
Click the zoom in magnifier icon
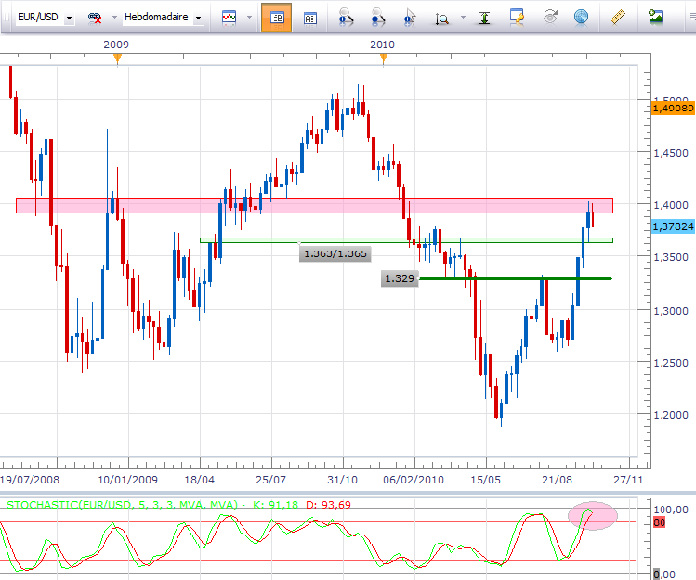[345, 18]
